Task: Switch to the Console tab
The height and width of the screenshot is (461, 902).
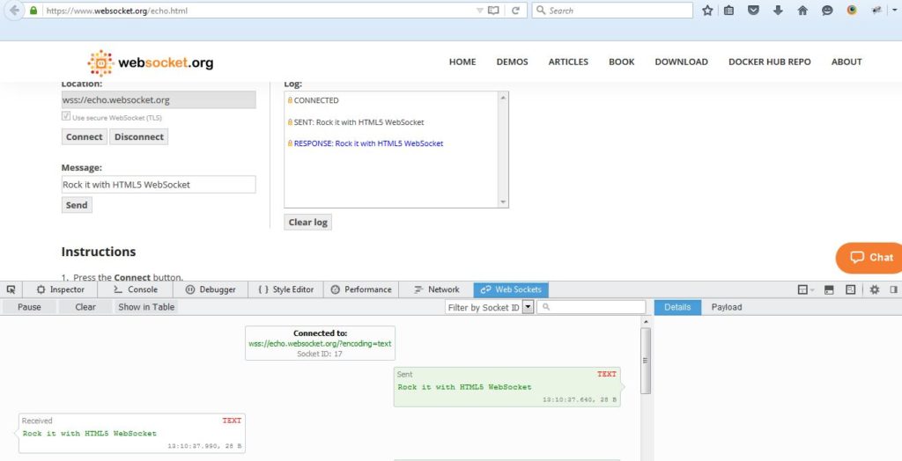Action: pos(136,289)
